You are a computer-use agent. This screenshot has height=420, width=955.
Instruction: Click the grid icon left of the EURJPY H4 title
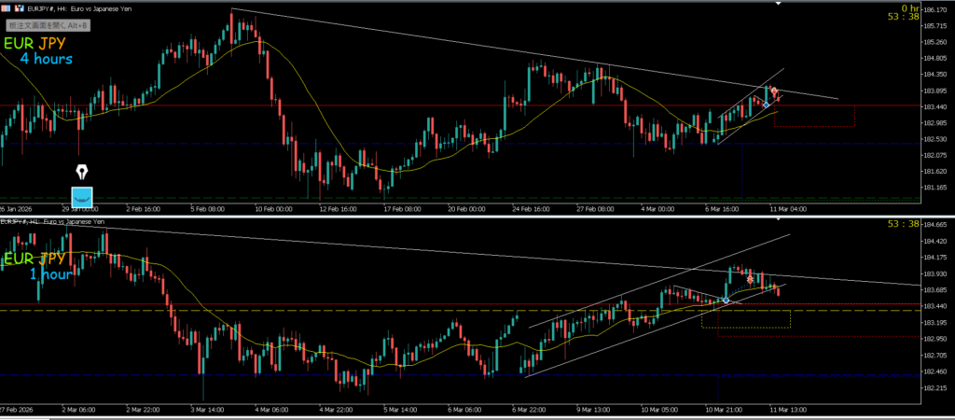[6, 9]
